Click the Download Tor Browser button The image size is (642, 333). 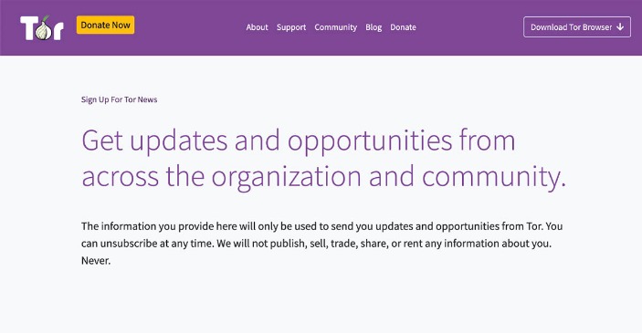(x=577, y=27)
